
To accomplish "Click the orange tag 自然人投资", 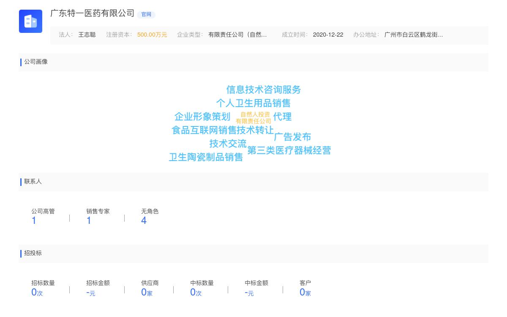I will pos(255,115).
